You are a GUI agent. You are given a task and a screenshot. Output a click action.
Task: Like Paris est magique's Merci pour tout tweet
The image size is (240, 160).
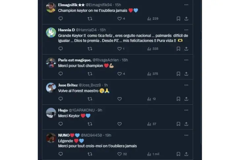[x=119, y=74]
